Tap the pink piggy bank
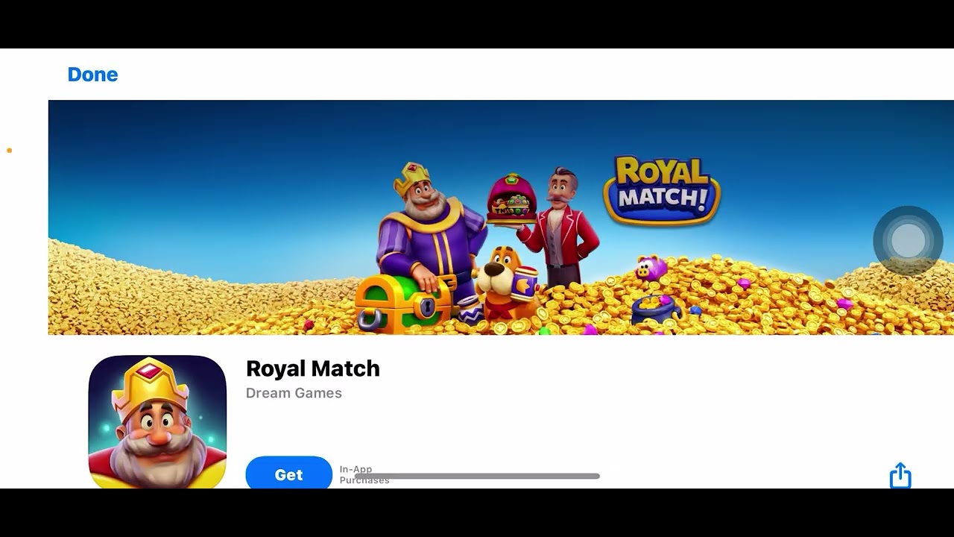This screenshot has height=537, width=954. click(651, 268)
